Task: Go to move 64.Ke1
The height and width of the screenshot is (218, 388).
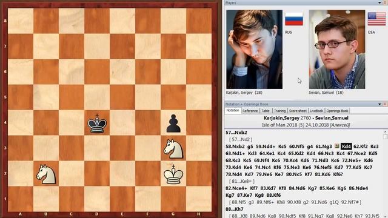Action: pyautogui.click(x=267, y=153)
